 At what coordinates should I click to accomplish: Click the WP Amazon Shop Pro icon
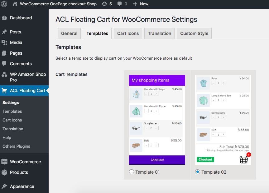pyautogui.click(x=4, y=74)
